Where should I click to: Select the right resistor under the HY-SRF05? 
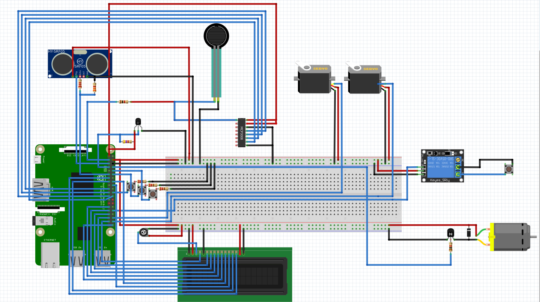[94, 87]
